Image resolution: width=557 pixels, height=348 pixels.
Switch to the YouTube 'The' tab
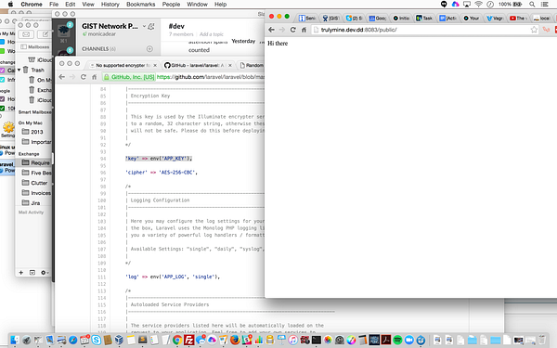point(518,19)
